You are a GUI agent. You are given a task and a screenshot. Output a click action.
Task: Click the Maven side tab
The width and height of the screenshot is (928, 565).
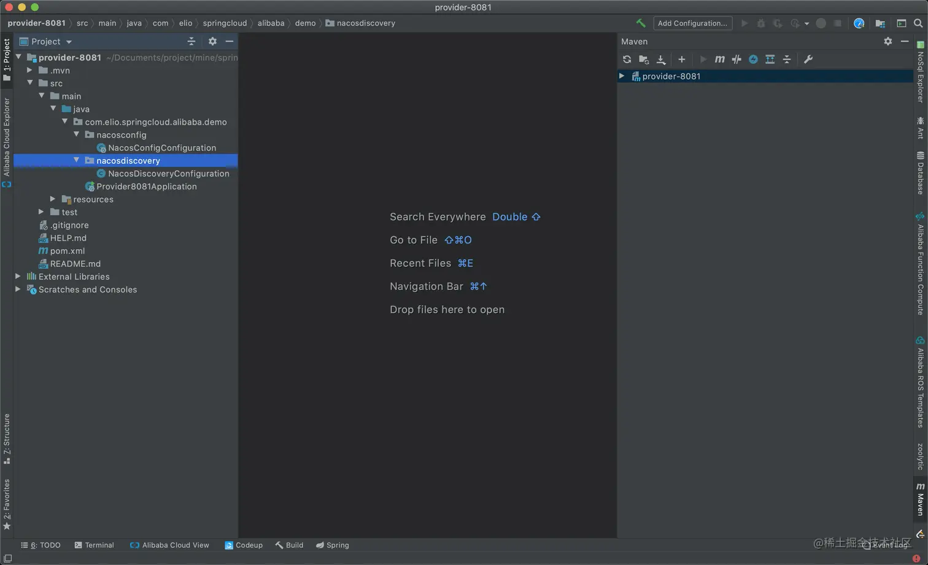click(921, 499)
